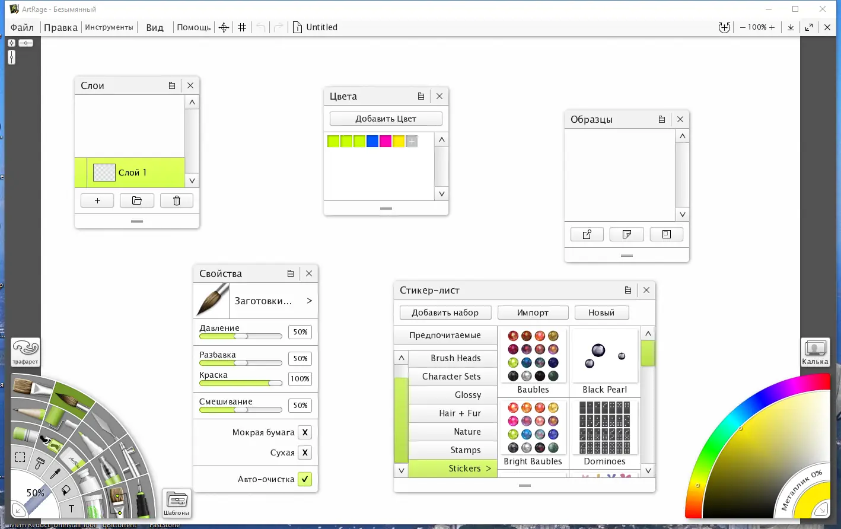
Task: Toggle the grid icon in menu bar
Action: [x=242, y=27]
